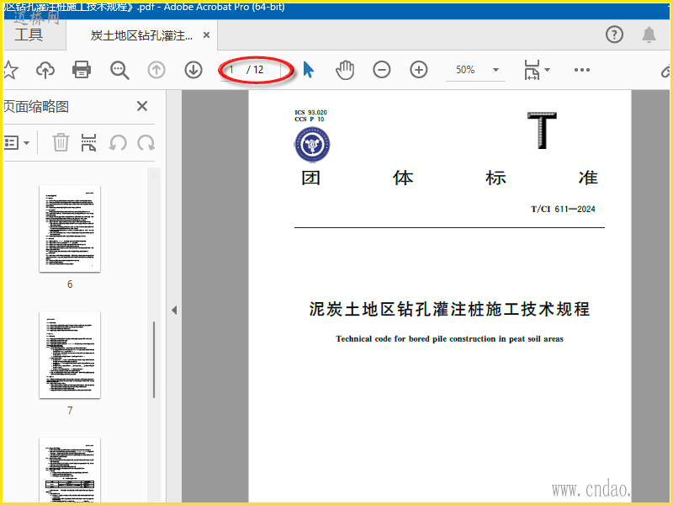Click the round blue association logo
Viewport: 673px width, 505px height.
pos(312,144)
